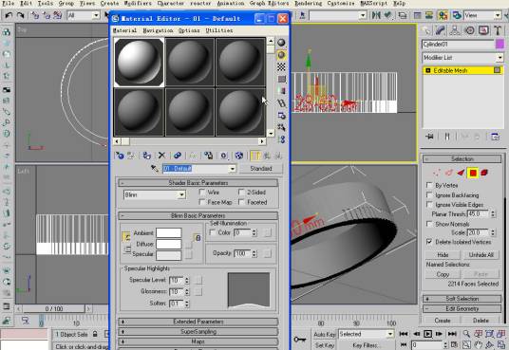This screenshot has height=350, width=509.
Task: Click the Play Animation button
Action: pos(428,334)
